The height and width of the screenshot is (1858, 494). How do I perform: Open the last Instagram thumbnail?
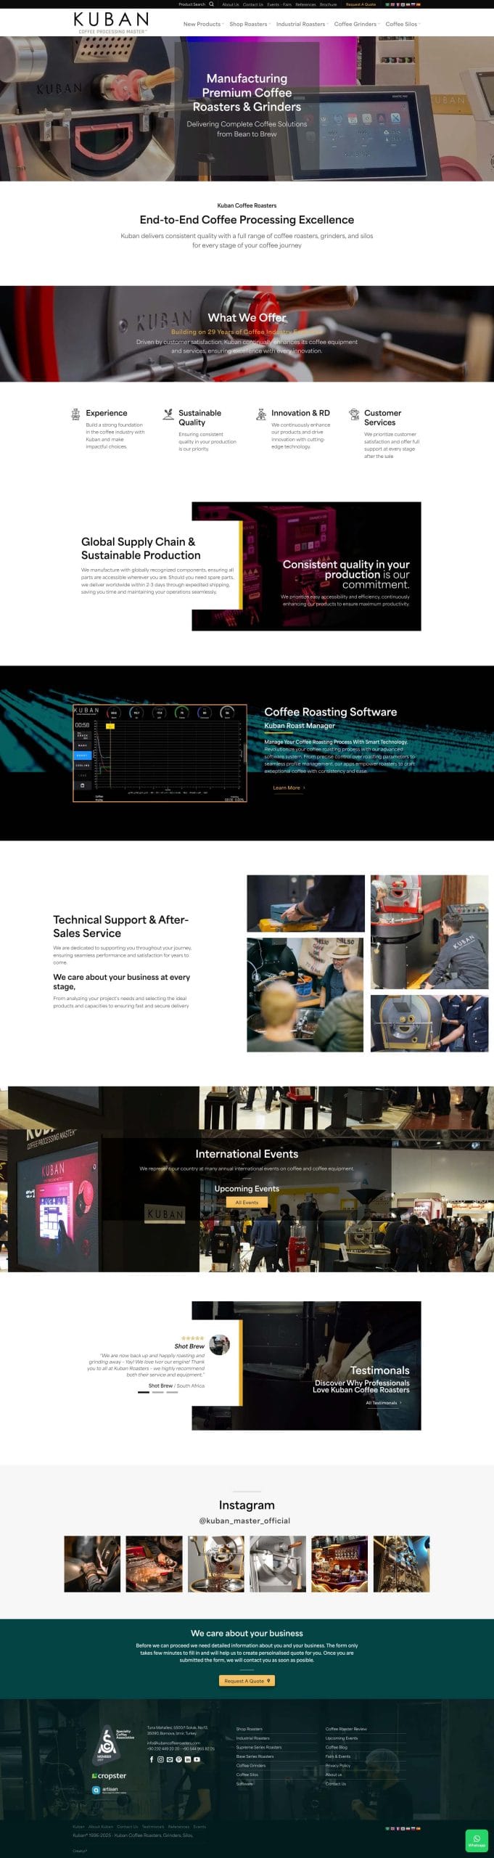(401, 1564)
